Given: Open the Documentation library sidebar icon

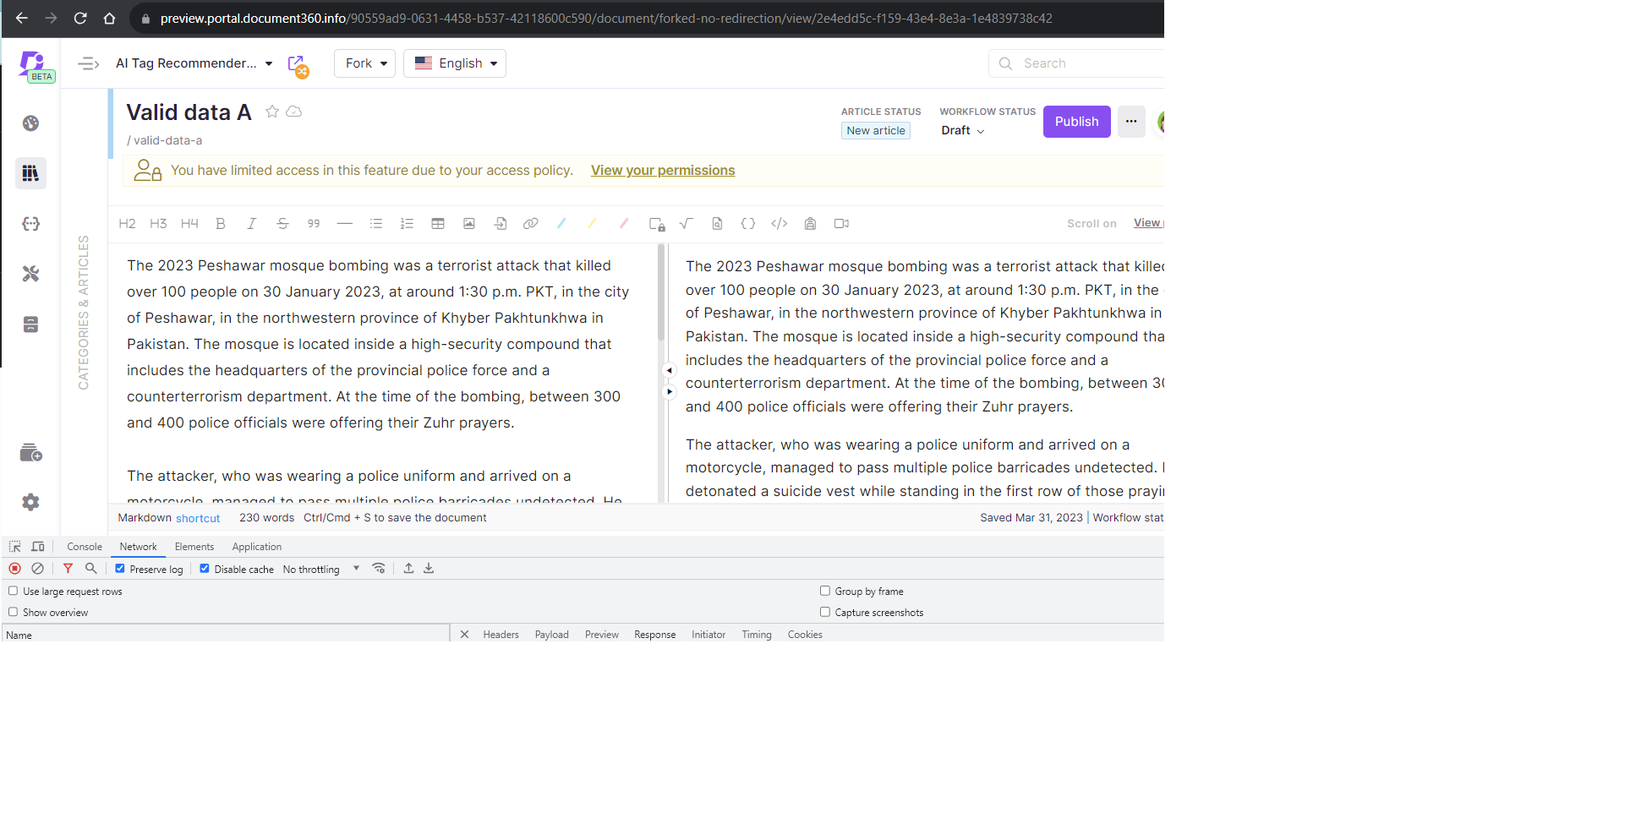Looking at the screenshot, I should point(31,173).
